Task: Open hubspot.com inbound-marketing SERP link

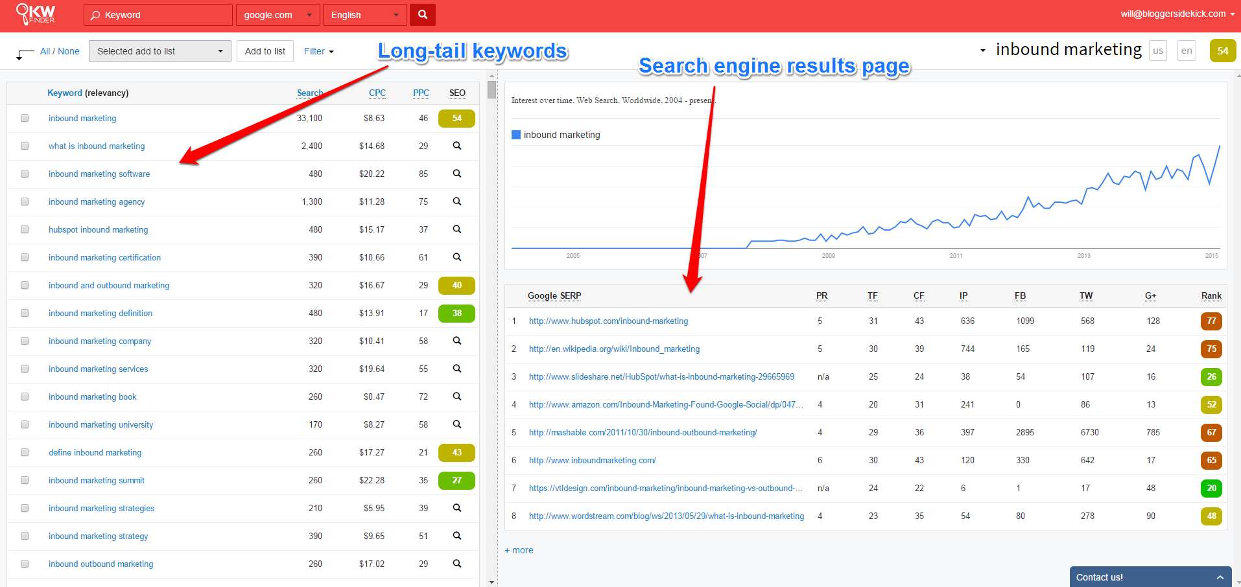Action: coord(608,321)
